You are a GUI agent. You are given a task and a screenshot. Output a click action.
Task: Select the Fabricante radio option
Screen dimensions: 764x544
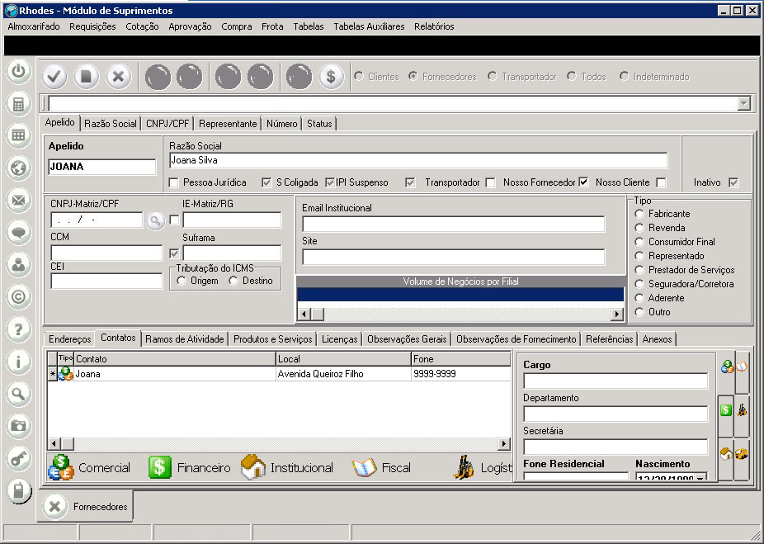(639, 214)
